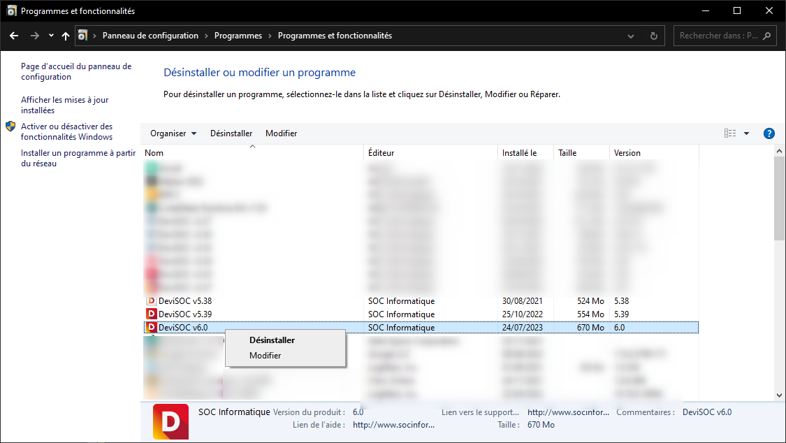The image size is (786, 443).
Task: Open Installer un programme à partir du réseau
Action: (x=78, y=158)
